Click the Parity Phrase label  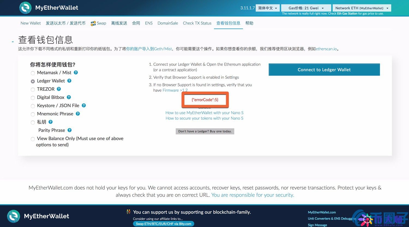[x=52, y=130]
